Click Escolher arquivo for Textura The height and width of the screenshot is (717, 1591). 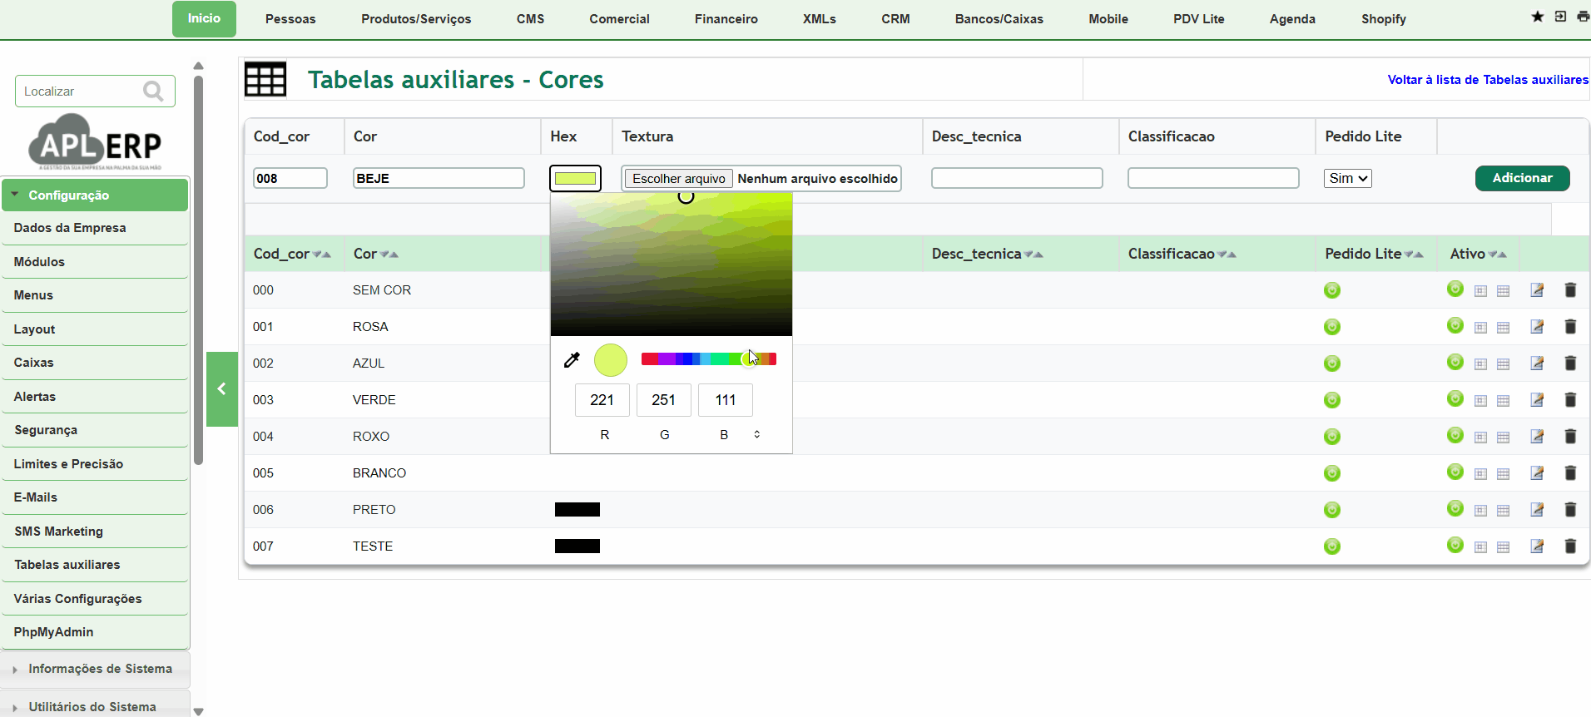click(678, 178)
